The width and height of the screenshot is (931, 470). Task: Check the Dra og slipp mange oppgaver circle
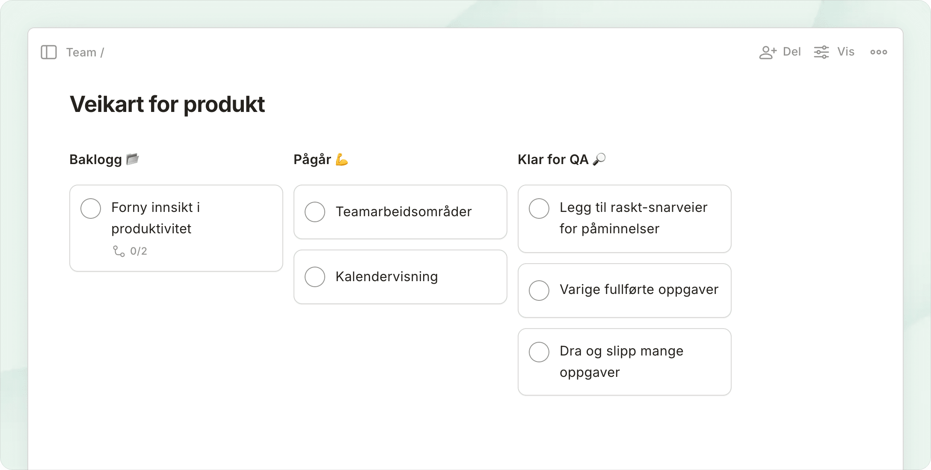(539, 352)
